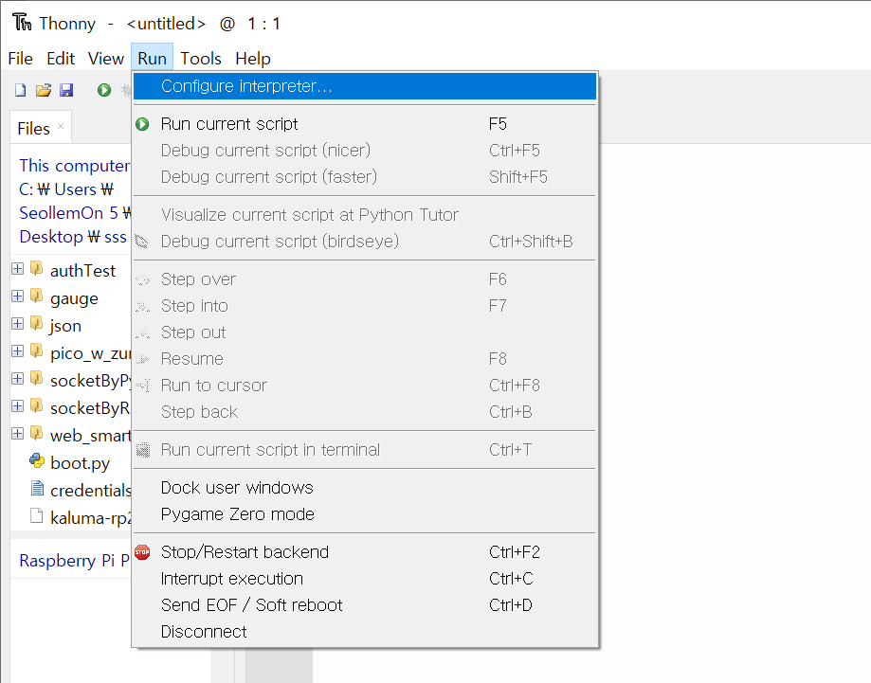Open the Edit menu

61,59
